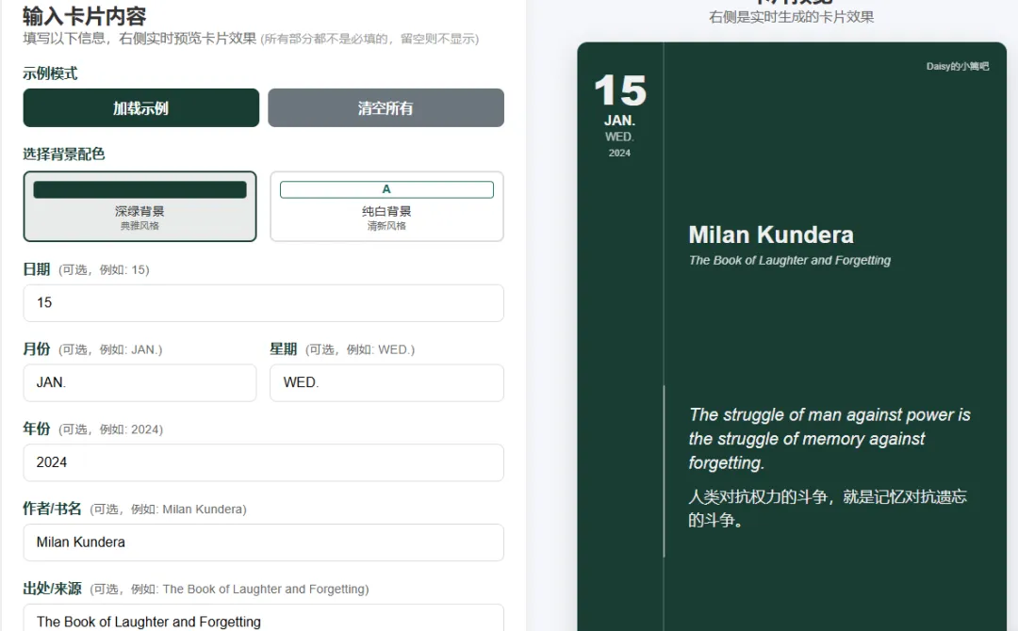Click the 年份 field label
Viewport: 1018px width, 631px height.
[x=37, y=429]
